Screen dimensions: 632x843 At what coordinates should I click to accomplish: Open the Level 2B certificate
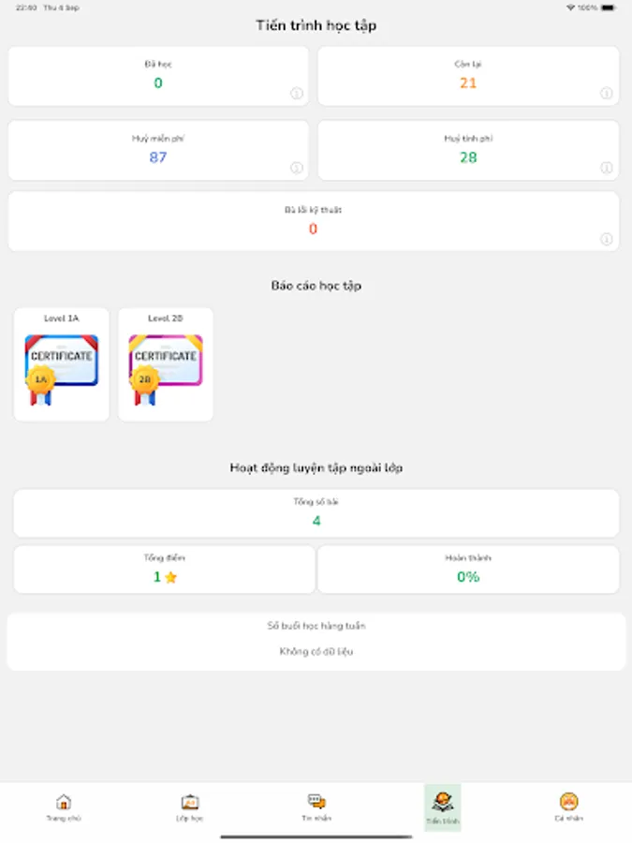(x=166, y=365)
